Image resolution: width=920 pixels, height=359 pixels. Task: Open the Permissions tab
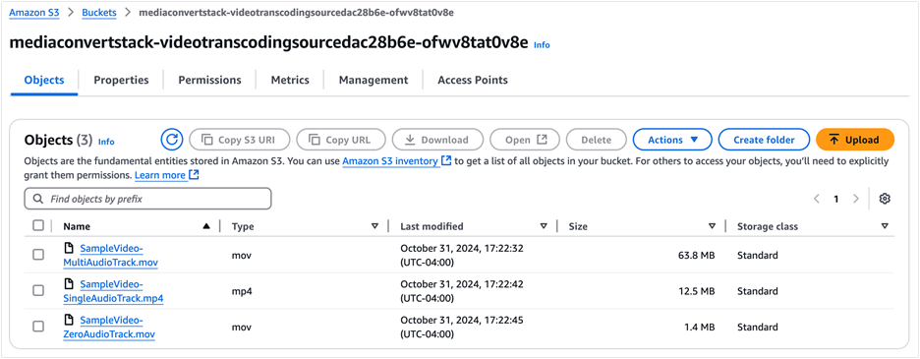pos(209,80)
